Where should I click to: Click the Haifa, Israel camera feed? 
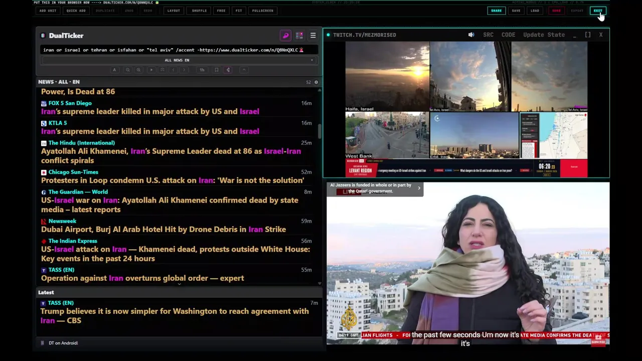click(387, 77)
